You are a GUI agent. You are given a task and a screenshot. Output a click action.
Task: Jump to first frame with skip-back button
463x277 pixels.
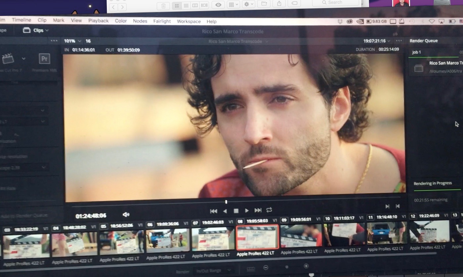[214, 211]
